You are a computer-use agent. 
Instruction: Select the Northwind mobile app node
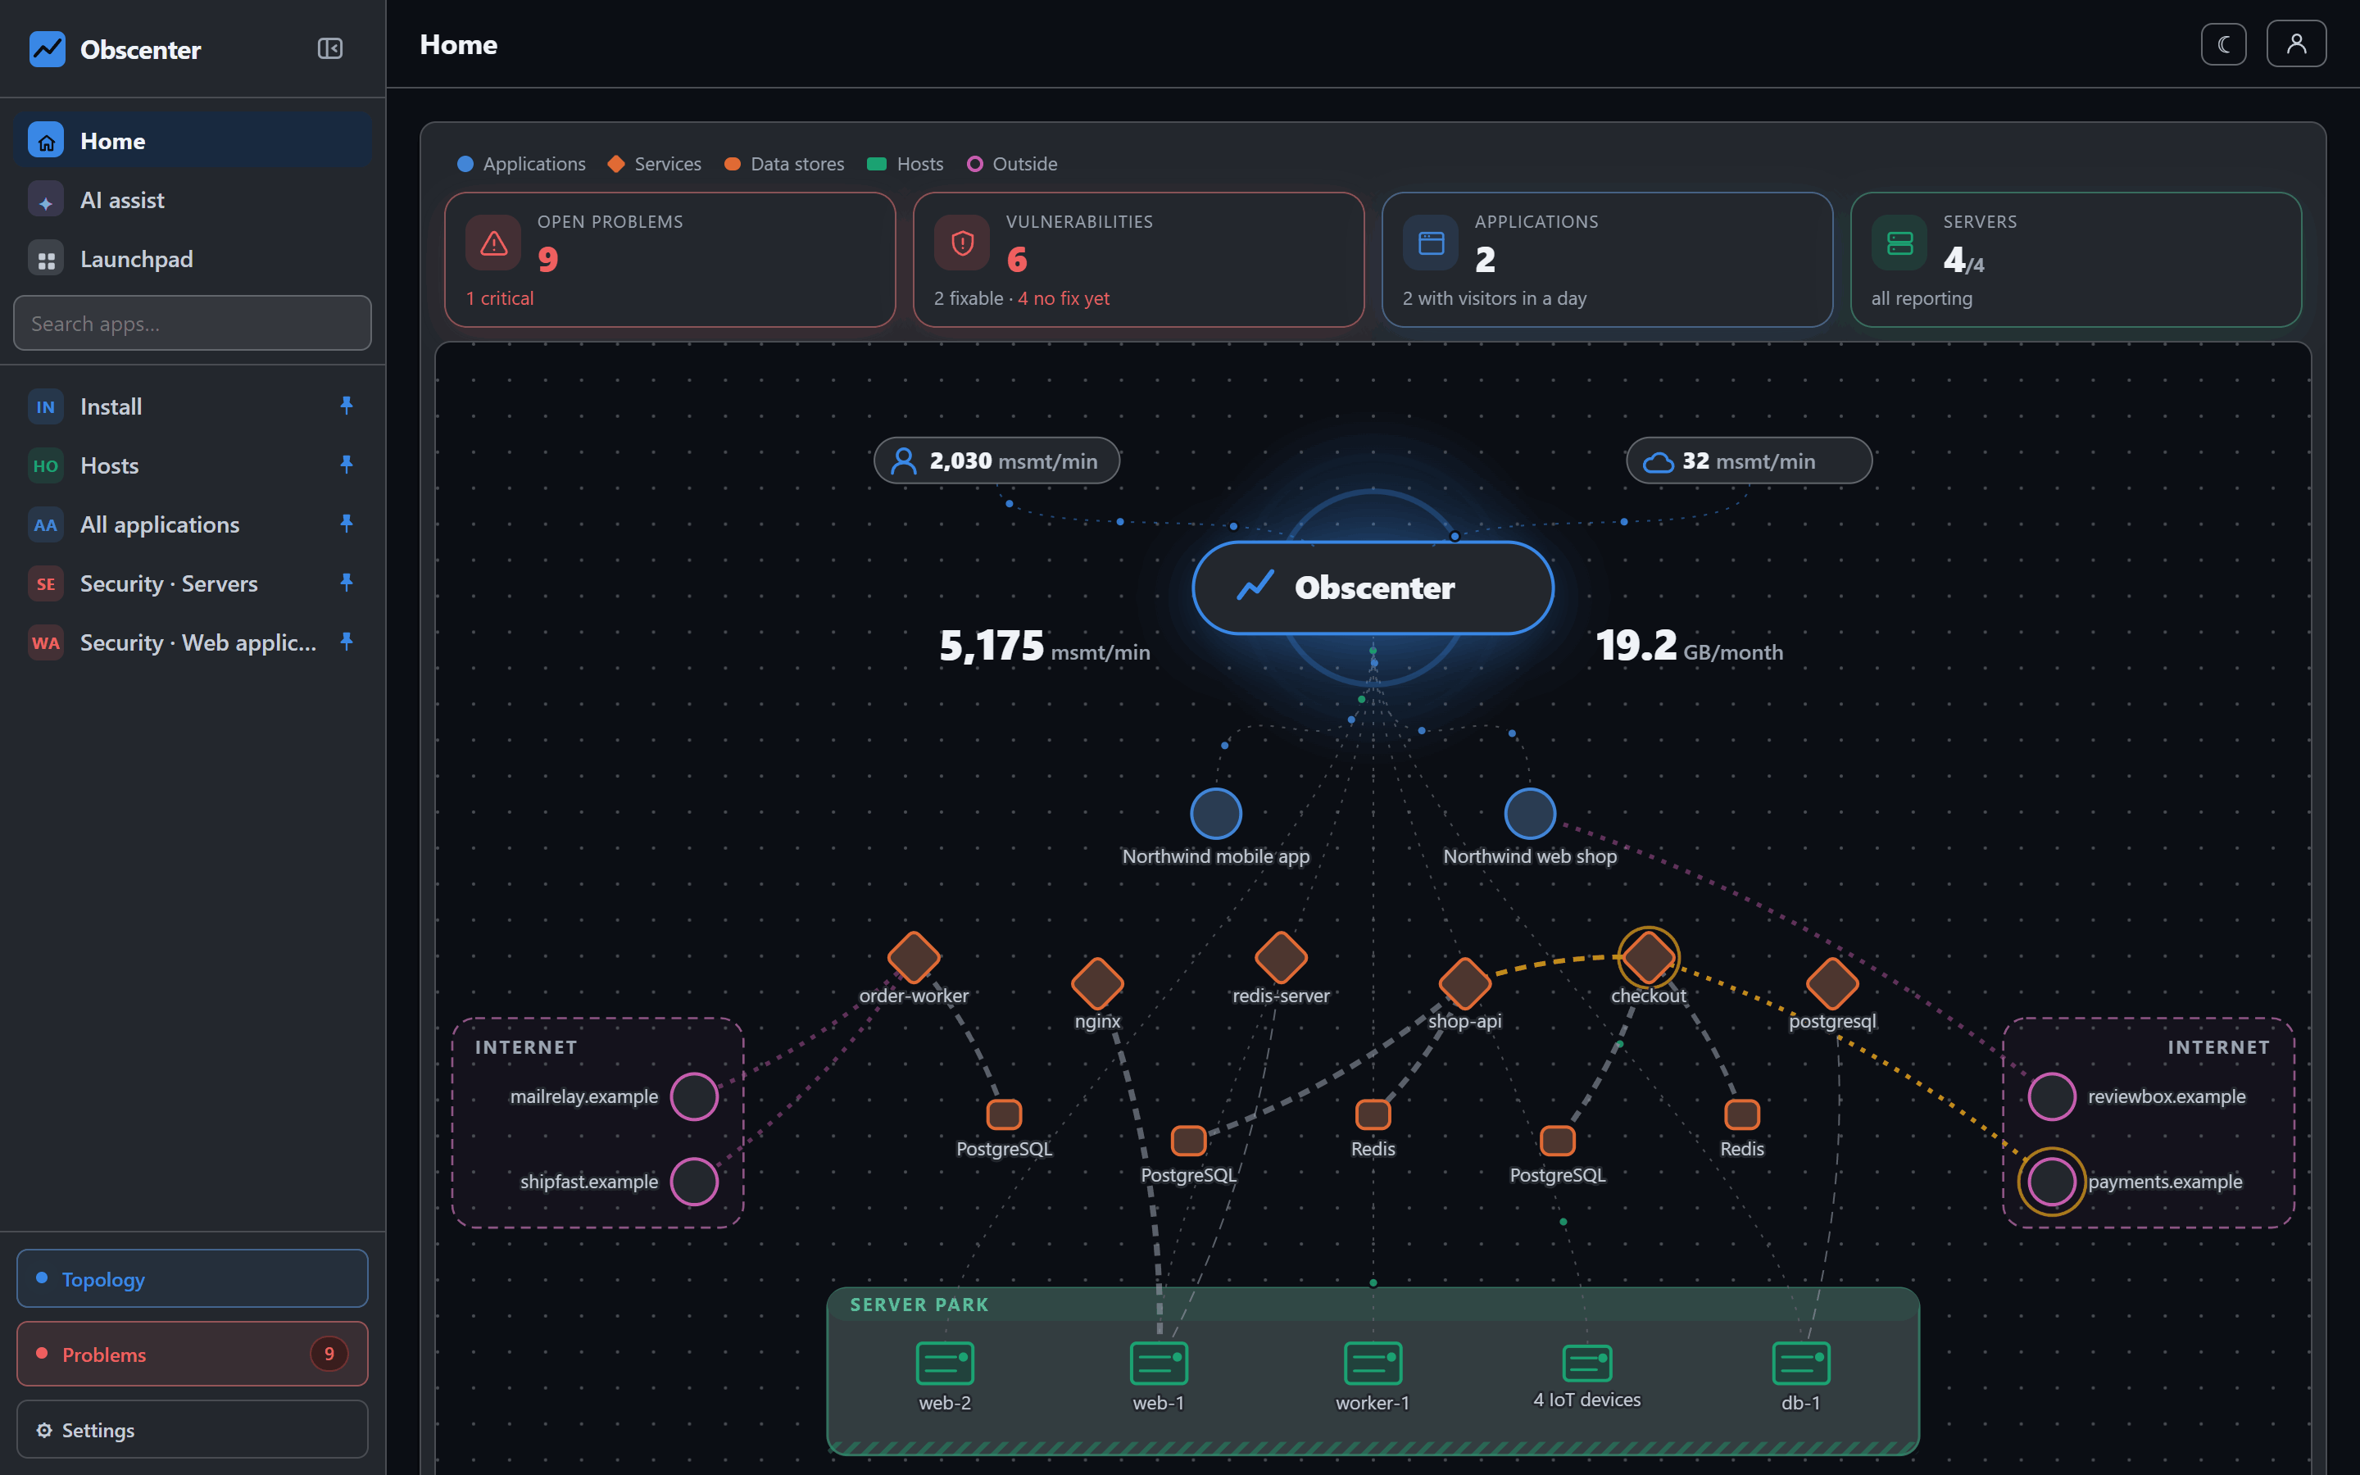point(1215,814)
